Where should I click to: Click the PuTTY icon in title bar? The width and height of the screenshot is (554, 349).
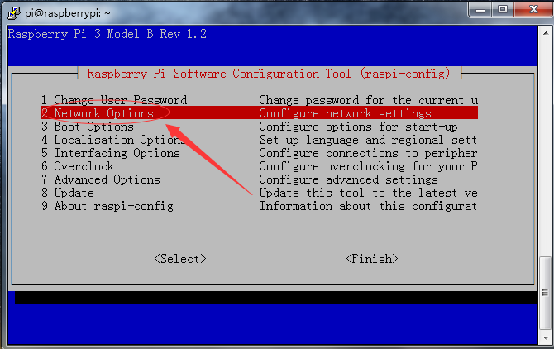click(x=12, y=10)
